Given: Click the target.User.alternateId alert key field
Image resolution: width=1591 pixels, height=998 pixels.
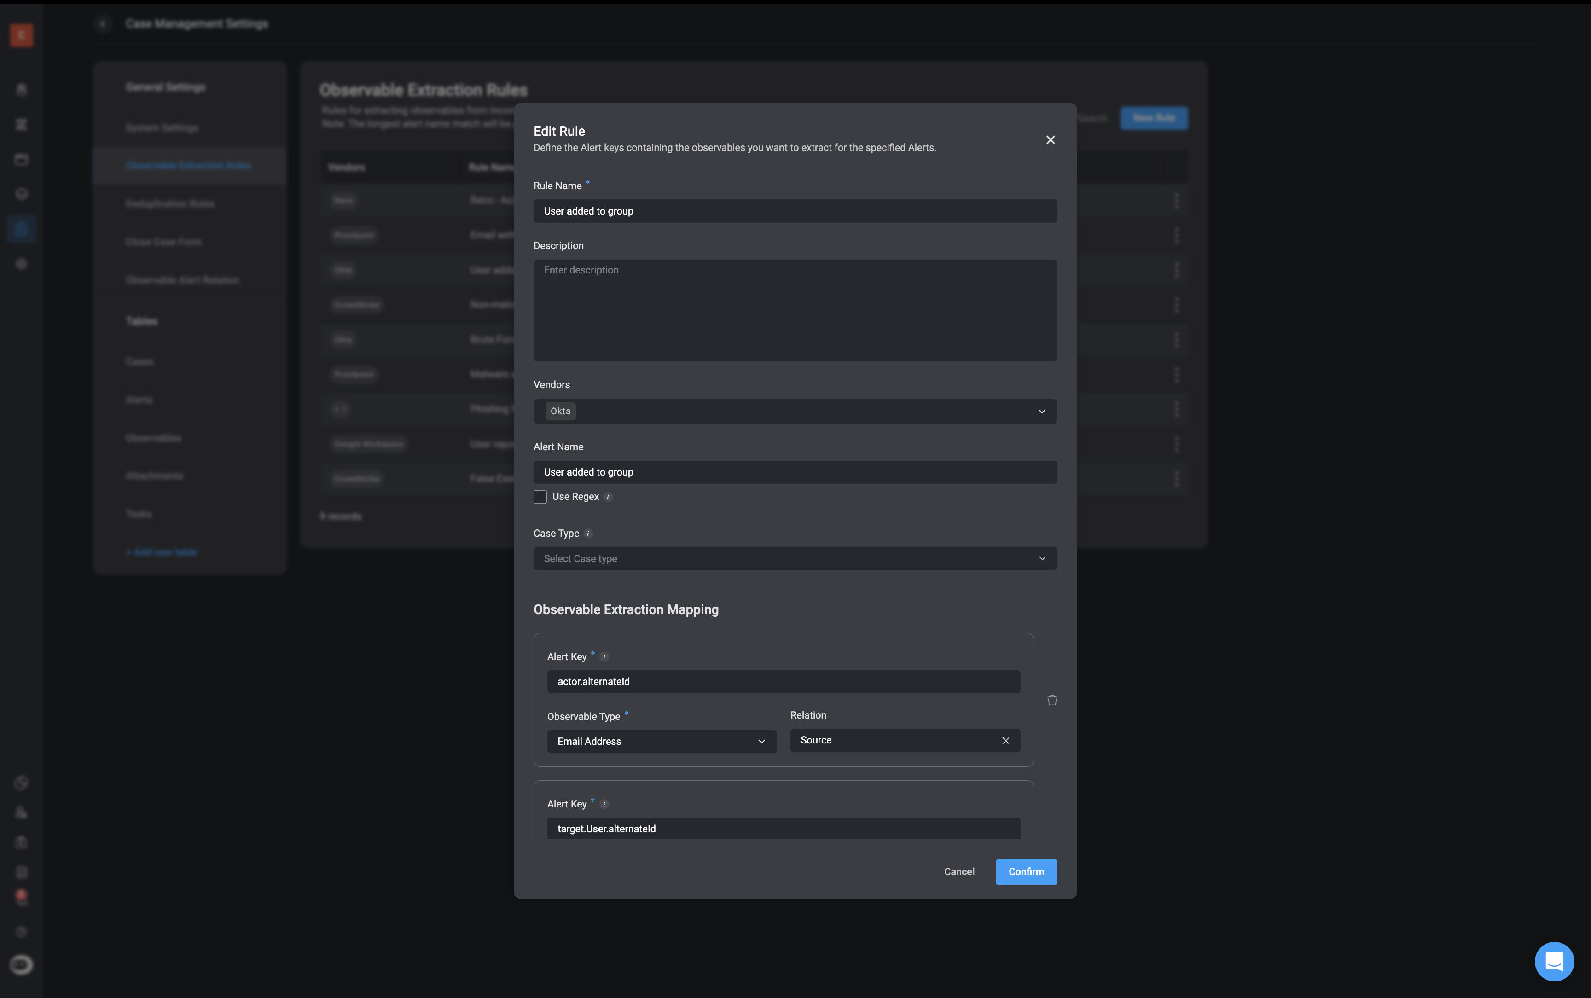Looking at the screenshot, I should tap(783, 828).
